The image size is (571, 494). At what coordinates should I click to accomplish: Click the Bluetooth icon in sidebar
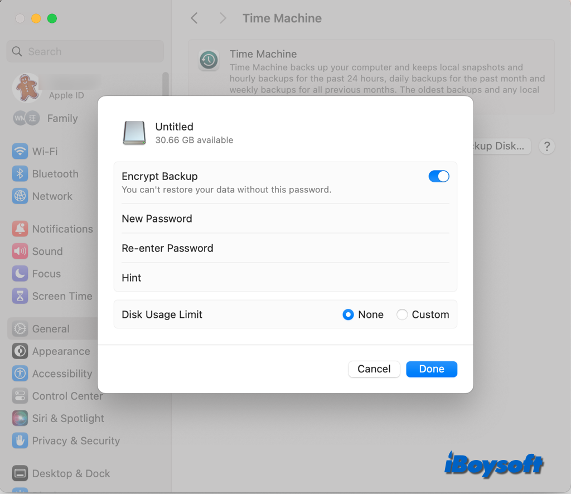(x=20, y=174)
